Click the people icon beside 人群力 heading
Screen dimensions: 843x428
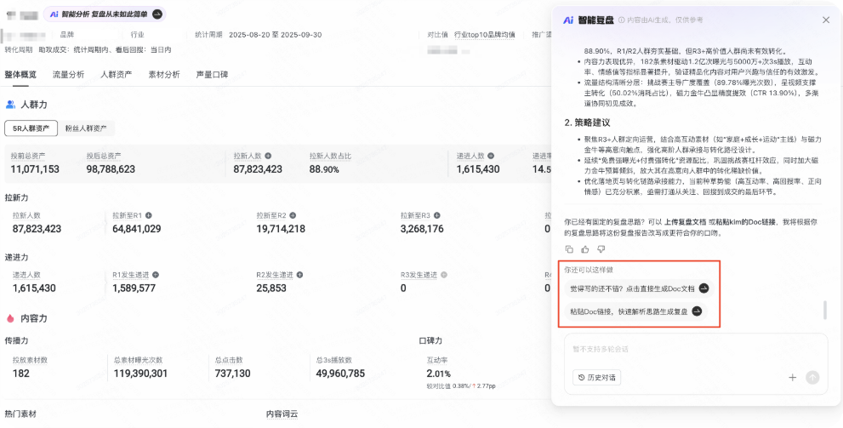click(10, 105)
